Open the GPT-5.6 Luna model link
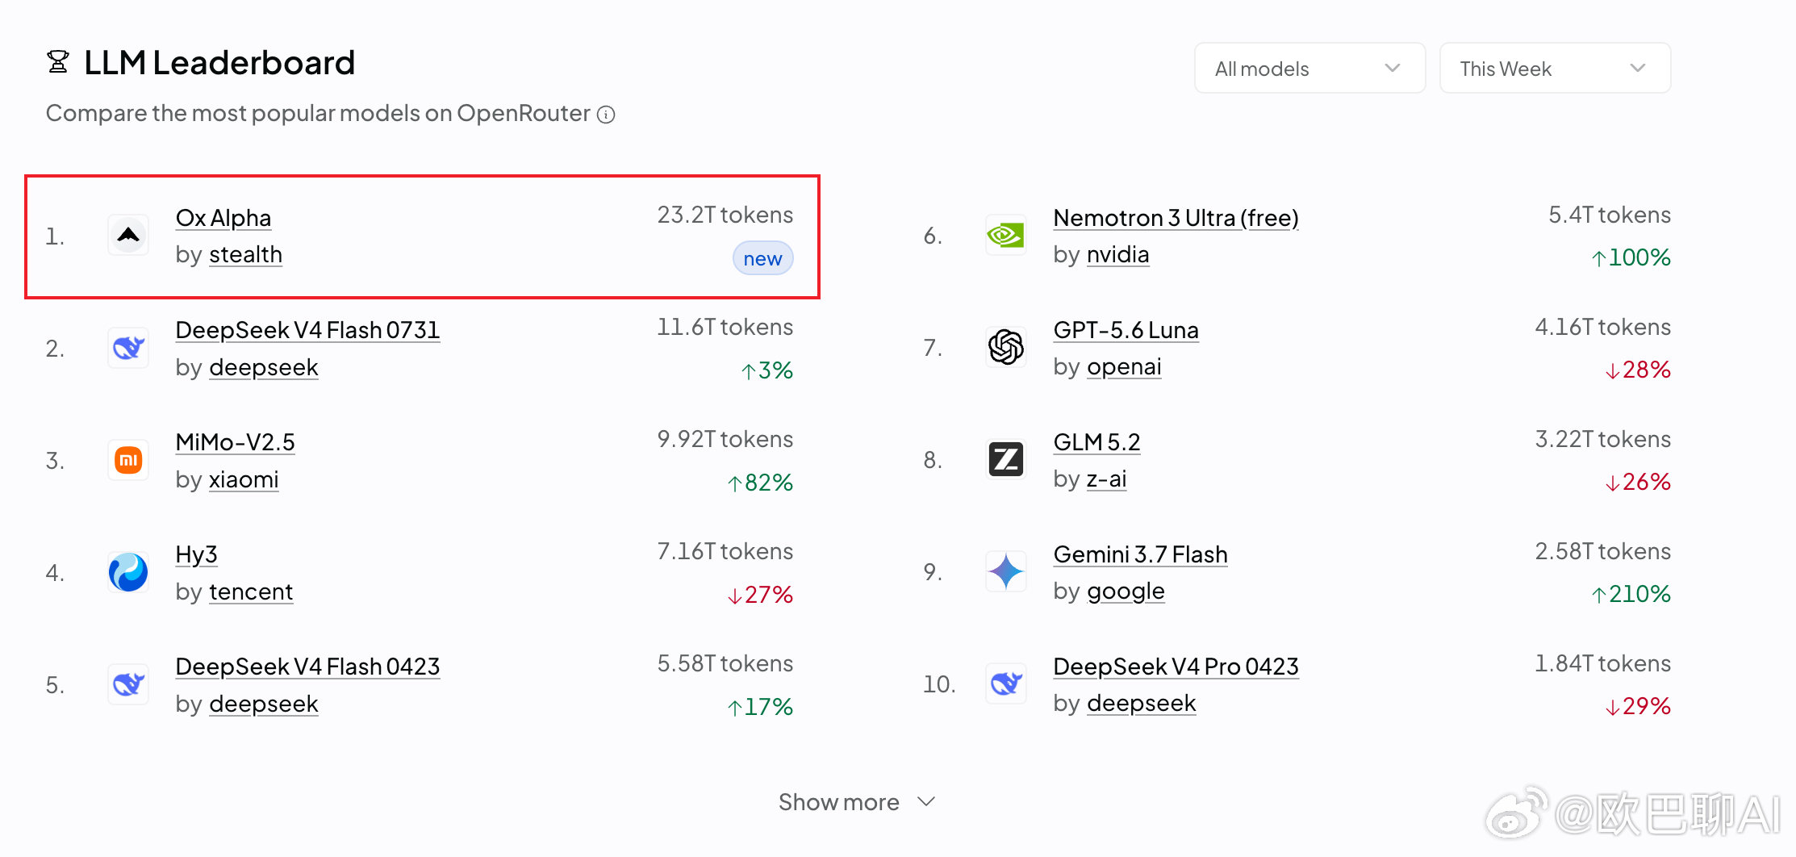This screenshot has width=1796, height=857. tap(1126, 330)
